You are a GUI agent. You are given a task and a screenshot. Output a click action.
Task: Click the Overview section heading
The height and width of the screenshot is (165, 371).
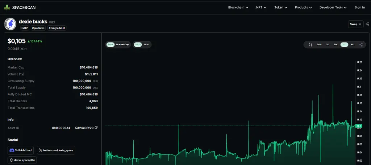[14, 59]
